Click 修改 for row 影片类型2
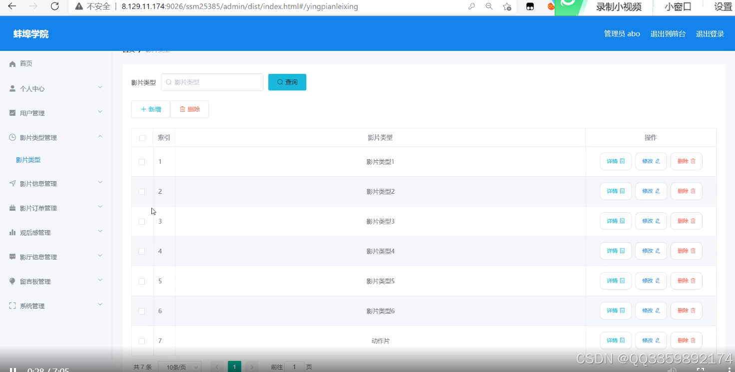The image size is (735, 372). pyautogui.click(x=651, y=191)
